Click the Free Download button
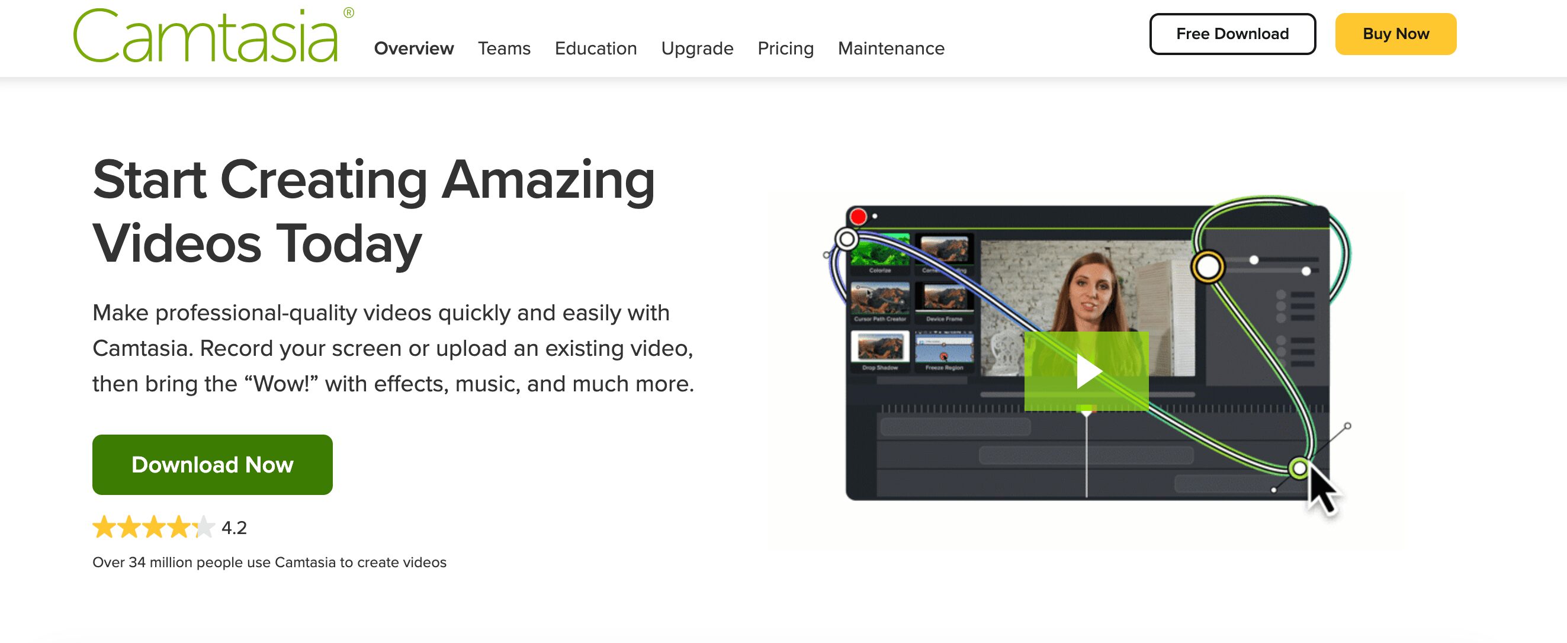This screenshot has width=1567, height=643. point(1232,33)
